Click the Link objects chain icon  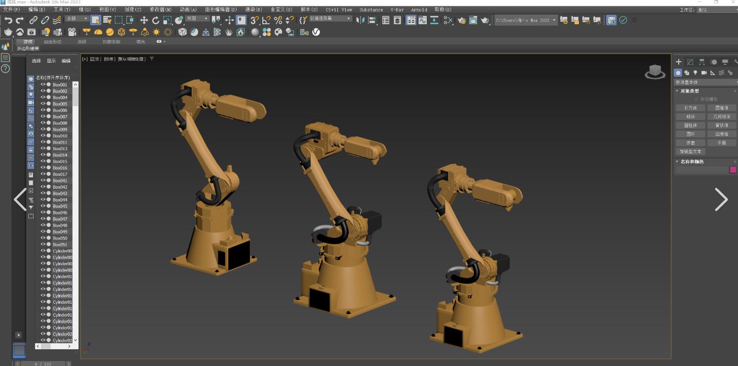tap(33, 20)
